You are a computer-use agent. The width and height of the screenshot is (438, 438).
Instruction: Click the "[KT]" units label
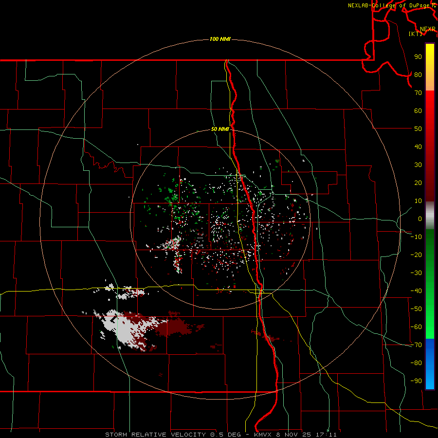[x=416, y=34]
